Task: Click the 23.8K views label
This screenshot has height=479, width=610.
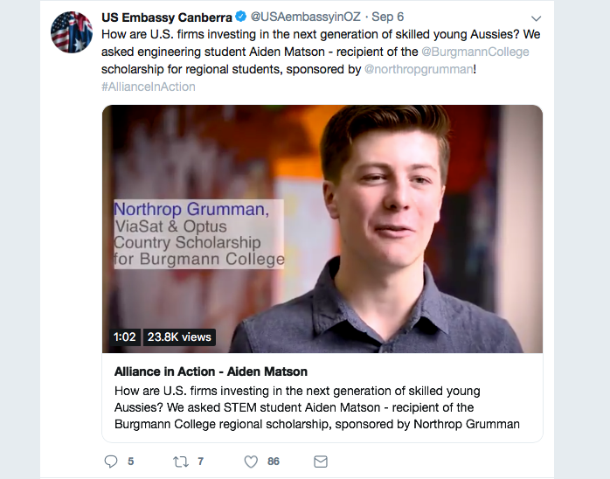Action: pos(179,337)
